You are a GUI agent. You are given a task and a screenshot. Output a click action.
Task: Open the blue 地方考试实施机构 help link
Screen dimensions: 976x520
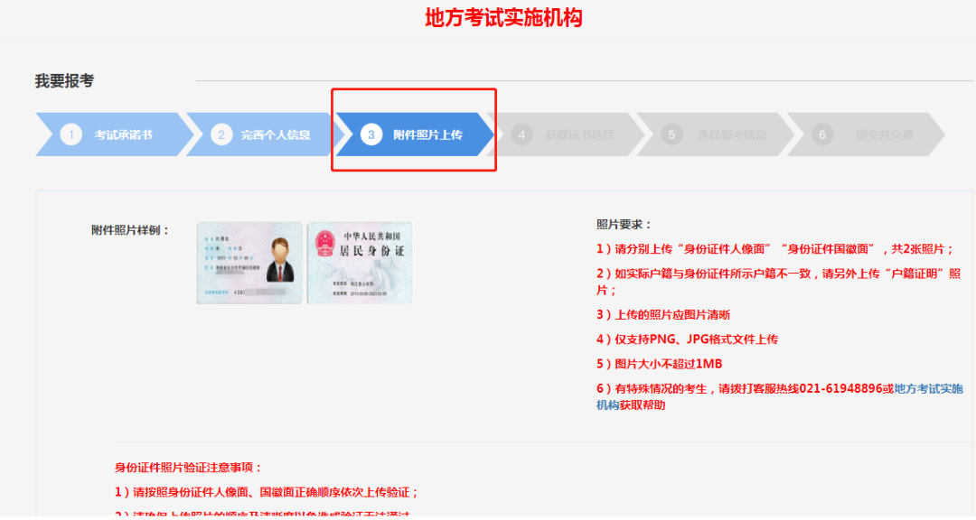[928, 389]
